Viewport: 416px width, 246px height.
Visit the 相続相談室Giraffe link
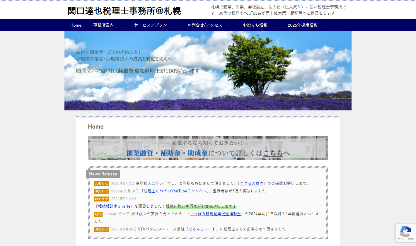pos(114,206)
